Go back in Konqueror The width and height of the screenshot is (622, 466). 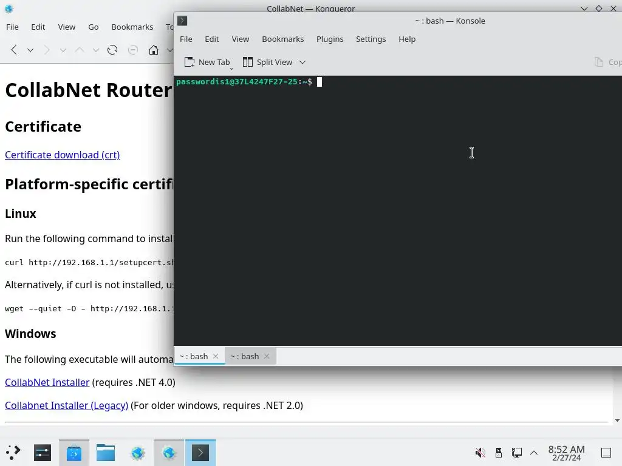coord(14,50)
